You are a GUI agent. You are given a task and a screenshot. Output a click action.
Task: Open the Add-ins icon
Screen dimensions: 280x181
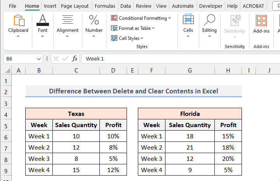(261, 21)
